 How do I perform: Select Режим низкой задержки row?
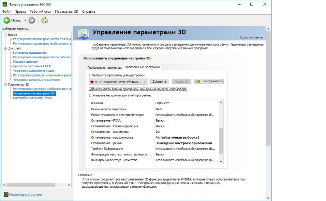point(154,109)
